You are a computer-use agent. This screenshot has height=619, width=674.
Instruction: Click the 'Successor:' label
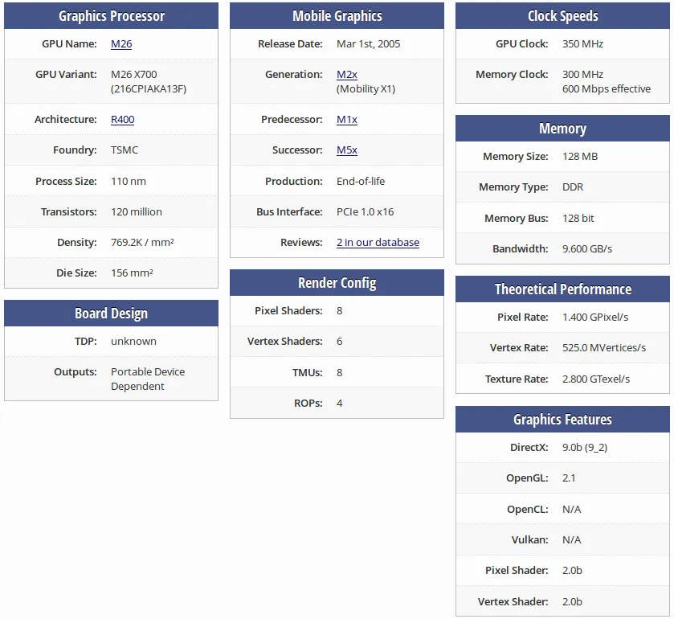297,150
